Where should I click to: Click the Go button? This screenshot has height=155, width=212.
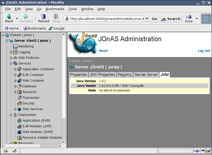tap(154, 19)
